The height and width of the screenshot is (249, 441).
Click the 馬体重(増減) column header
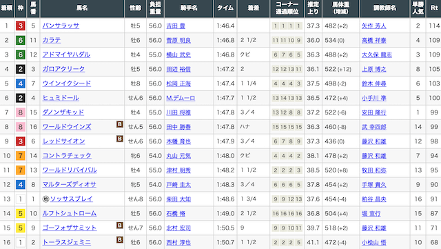341,8
